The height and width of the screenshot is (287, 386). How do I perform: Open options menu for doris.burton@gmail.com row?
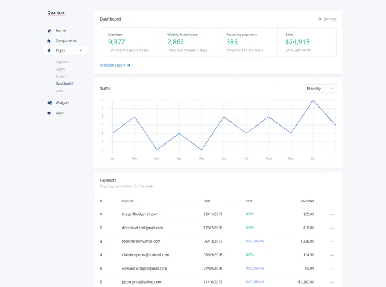point(332,228)
